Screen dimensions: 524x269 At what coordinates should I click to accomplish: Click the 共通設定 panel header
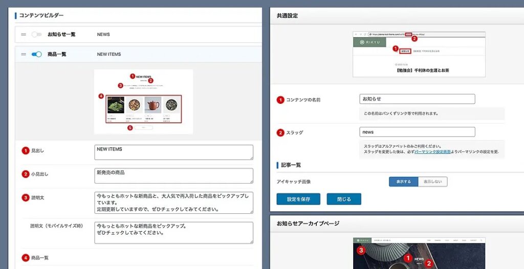(x=397, y=16)
